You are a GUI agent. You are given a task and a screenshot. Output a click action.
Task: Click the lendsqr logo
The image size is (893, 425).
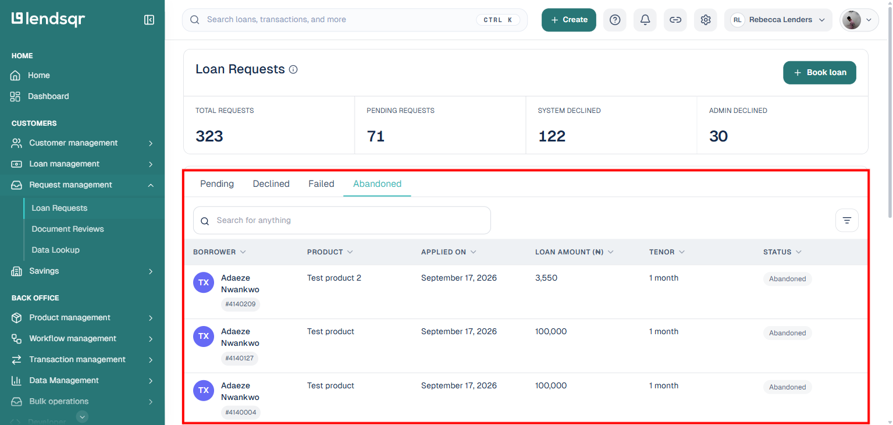click(48, 19)
